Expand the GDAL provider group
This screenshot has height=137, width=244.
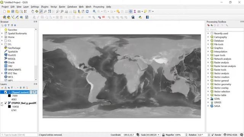208,99
